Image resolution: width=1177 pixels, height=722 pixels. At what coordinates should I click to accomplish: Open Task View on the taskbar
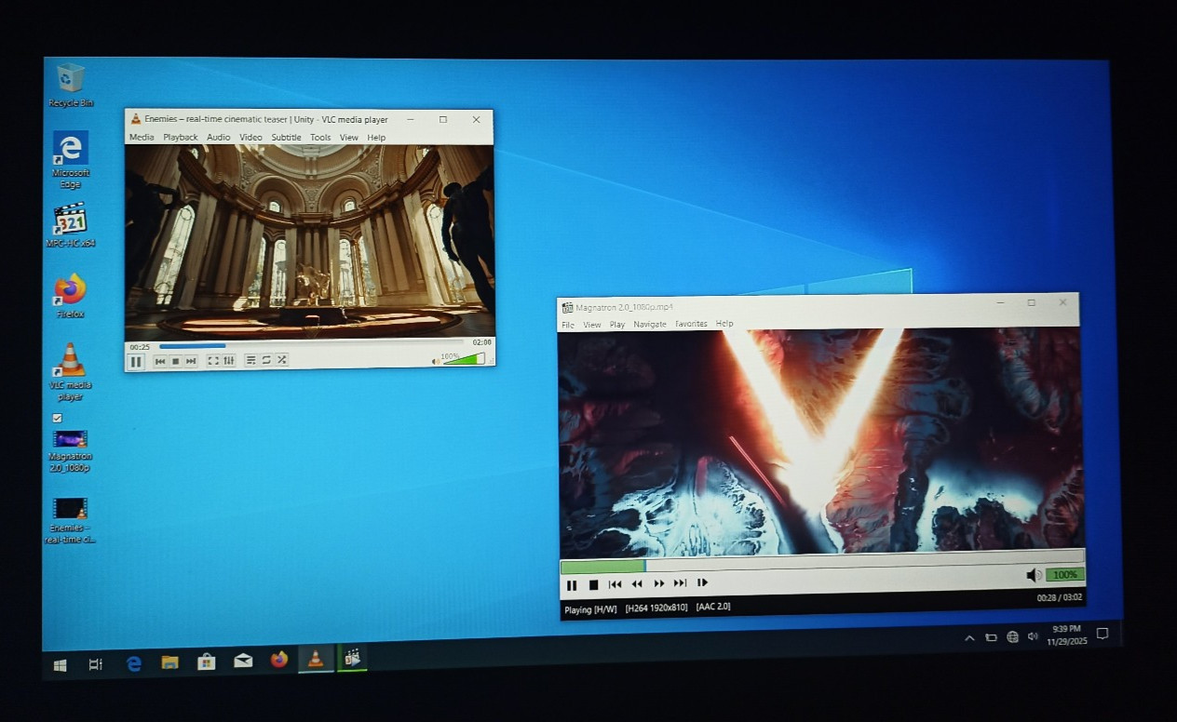tap(95, 663)
